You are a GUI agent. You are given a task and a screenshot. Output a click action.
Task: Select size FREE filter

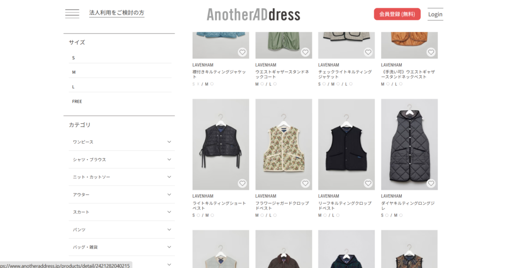[120, 101]
